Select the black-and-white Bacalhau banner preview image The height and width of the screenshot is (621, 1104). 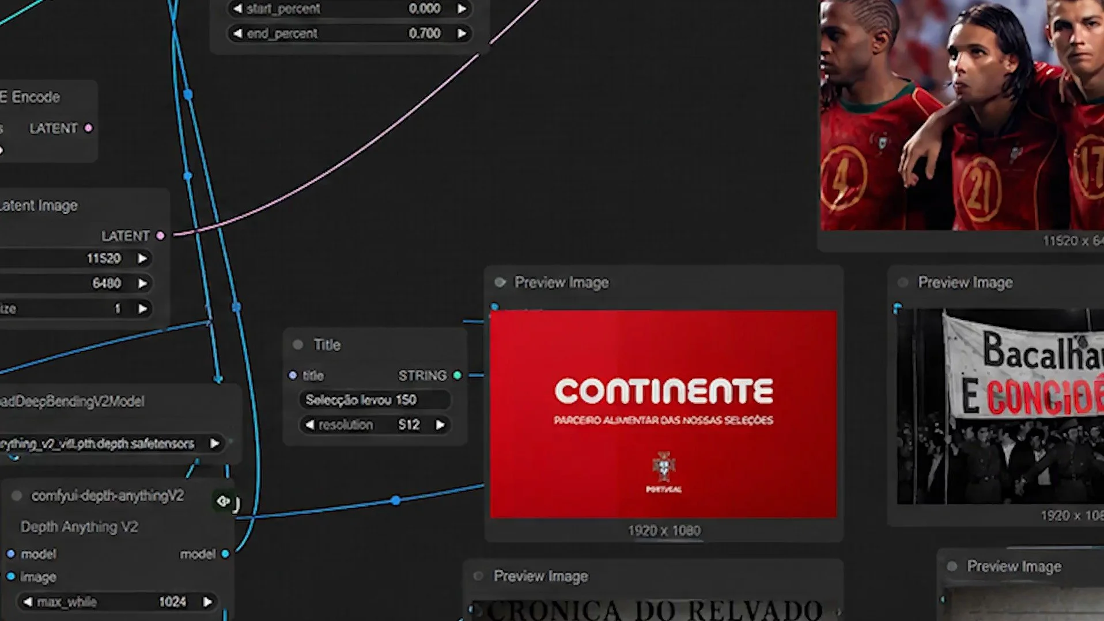tap(1000, 406)
